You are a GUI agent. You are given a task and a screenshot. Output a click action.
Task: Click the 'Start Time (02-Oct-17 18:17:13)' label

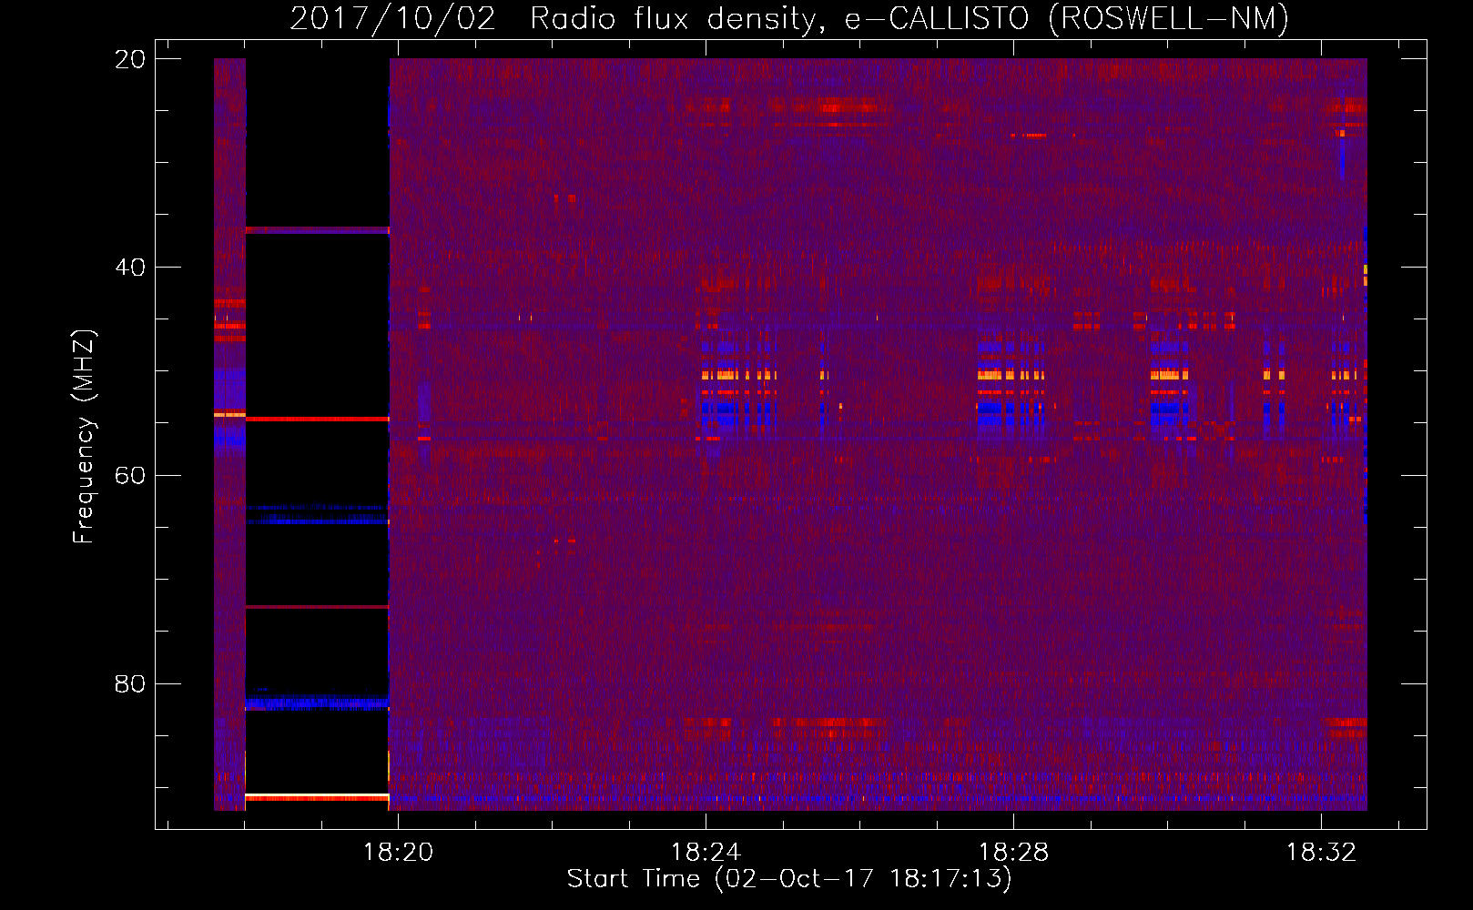(x=789, y=879)
